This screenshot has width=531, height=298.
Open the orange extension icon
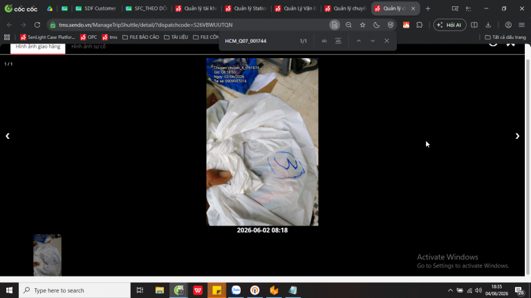coord(406,25)
